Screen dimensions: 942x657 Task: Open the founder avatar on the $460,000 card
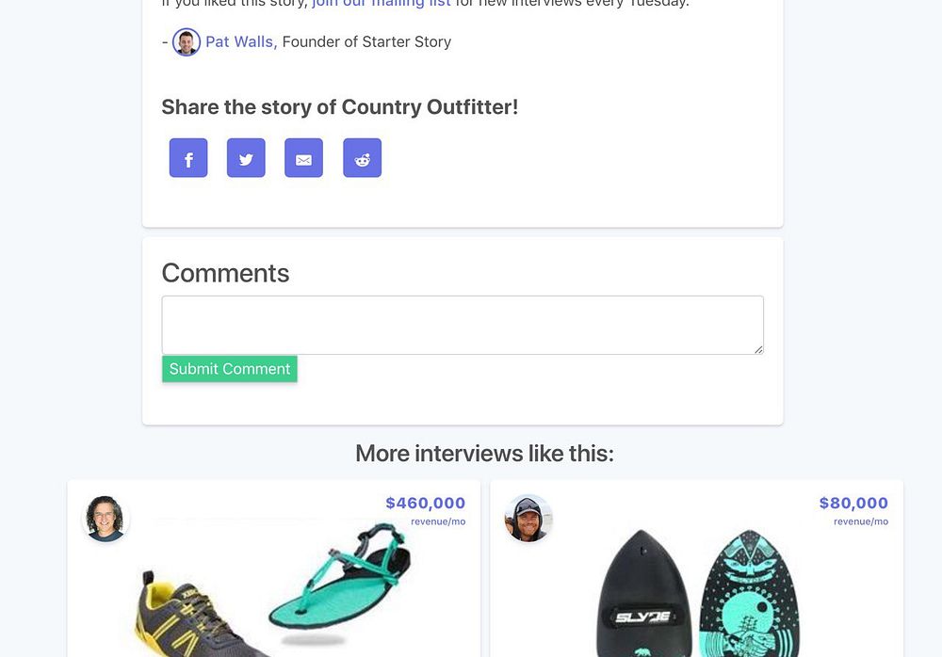[106, 519]
